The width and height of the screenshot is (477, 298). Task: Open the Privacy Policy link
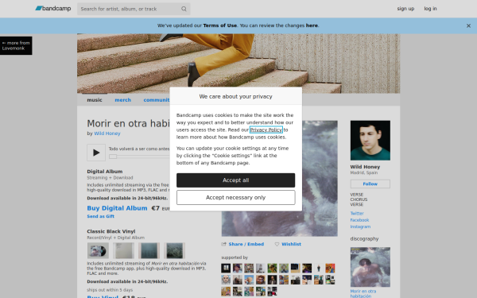(266, 130)
